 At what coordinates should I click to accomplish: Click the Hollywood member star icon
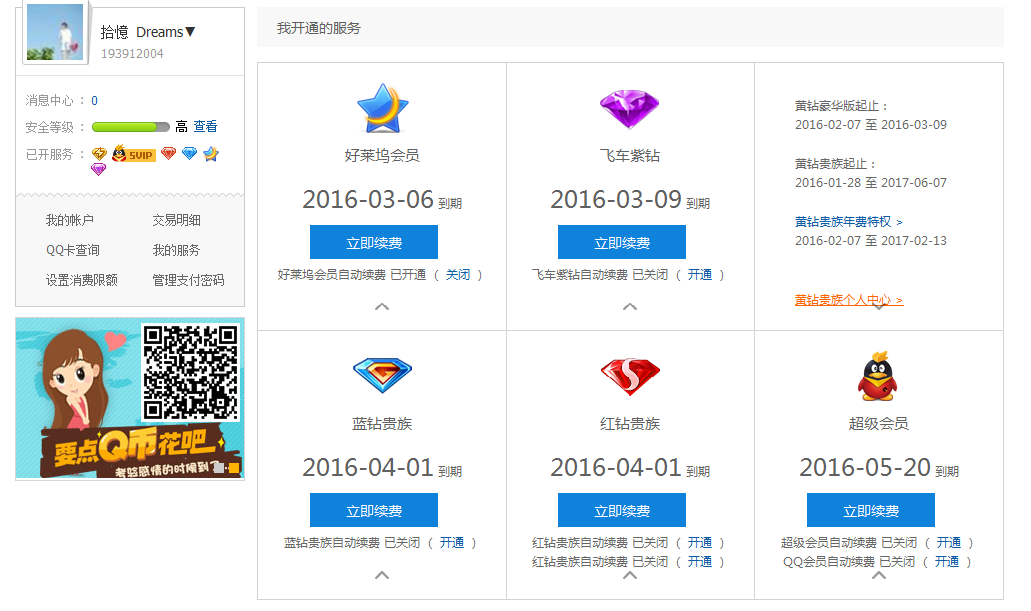[x=382, y=109]
